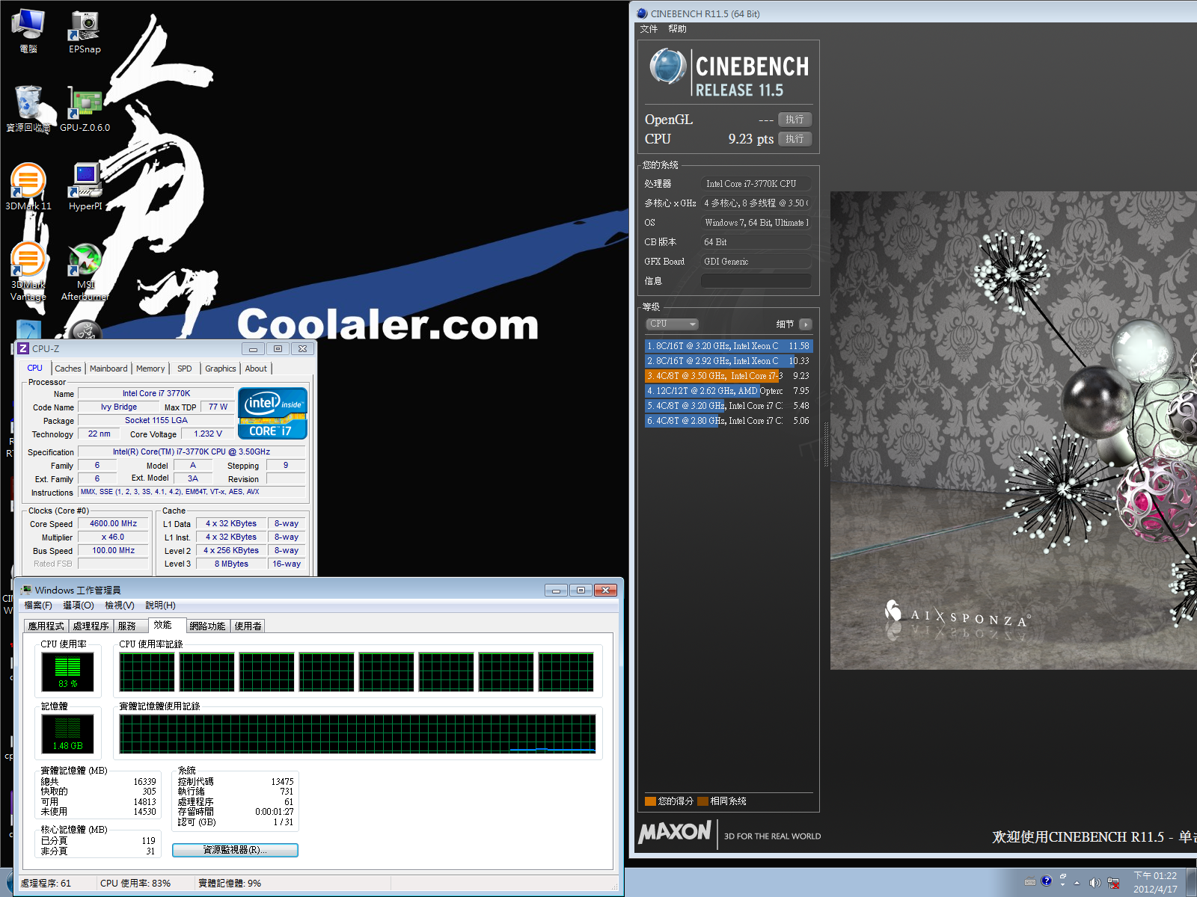The image size is (1197, 897).
Task: Select rank 6 Core i7 2.80 GHz entry
Action: tap(729, 421)
